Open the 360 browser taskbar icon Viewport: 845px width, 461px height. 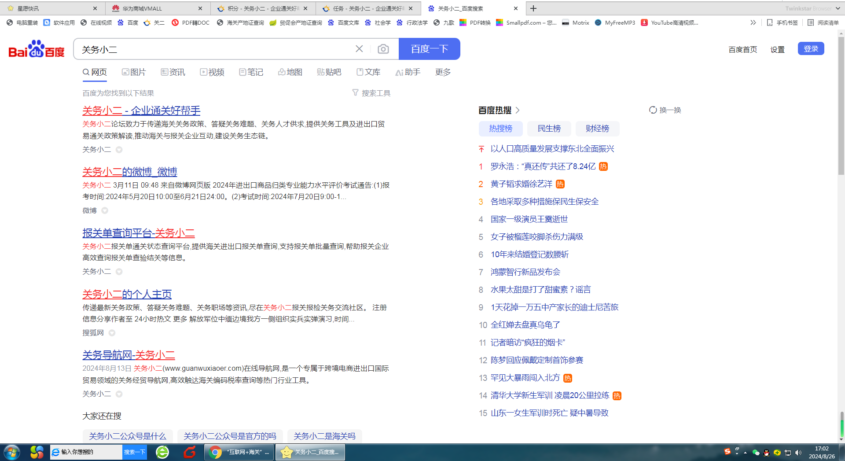click(x=162, y=452)
